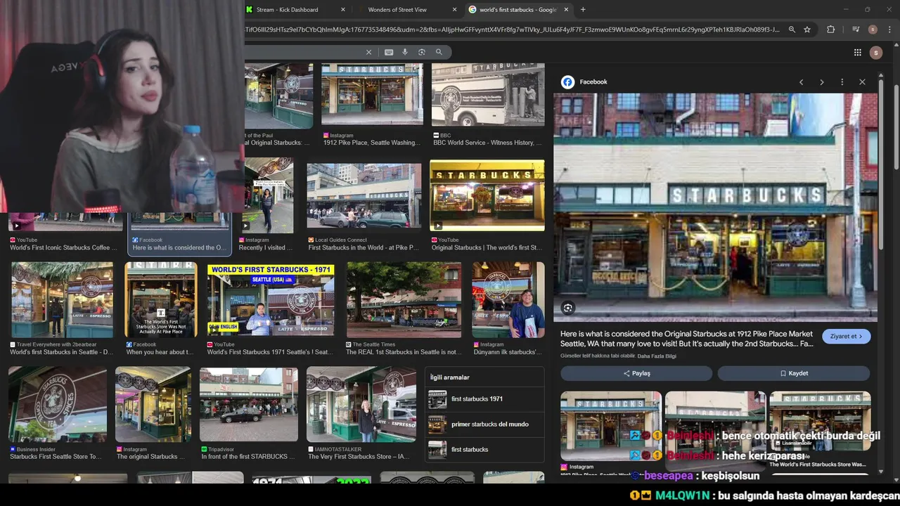Click the zoom magnifier icon in address bar
The width and height of the screenshot is (900, 506).
tap(792, 30)
